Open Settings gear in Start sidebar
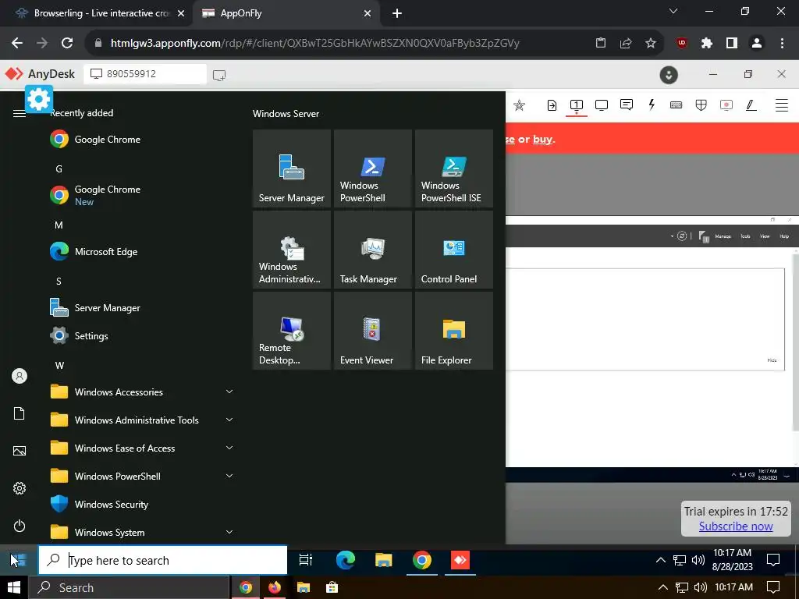The image size is (799, 599). 20,488
